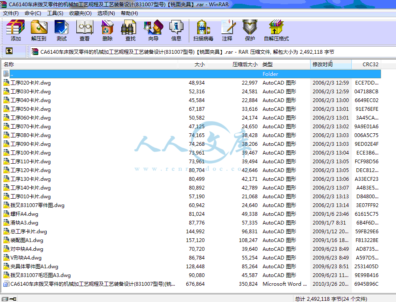Click the 测试 (Test) toolbar icon
This screenshot has height=302, width=396.
[62, 27]
